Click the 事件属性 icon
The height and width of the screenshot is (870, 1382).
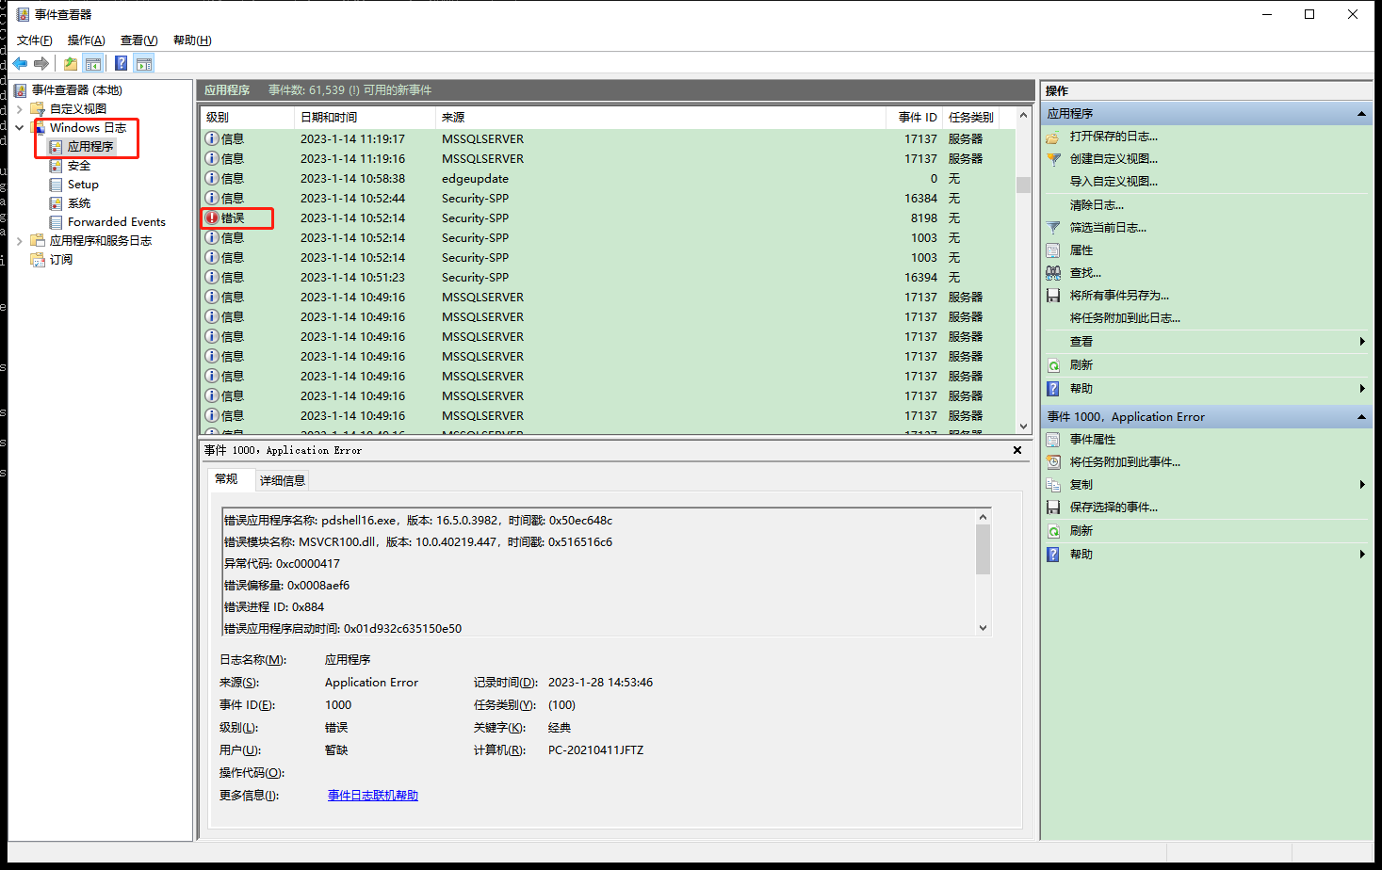1053,440
